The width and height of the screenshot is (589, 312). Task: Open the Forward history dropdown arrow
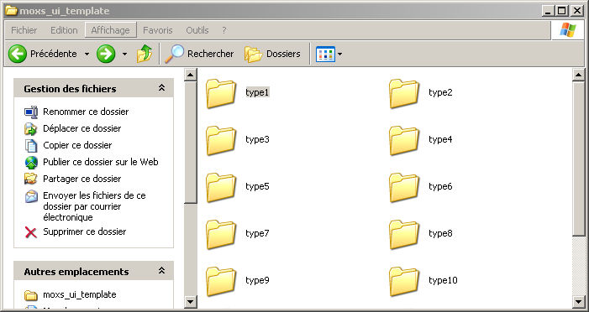[x=124, y=54]
